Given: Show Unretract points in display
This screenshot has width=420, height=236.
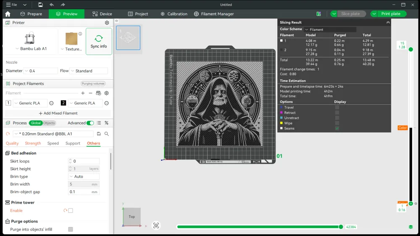Looking at the screenshot, I should tap(337, 118).
